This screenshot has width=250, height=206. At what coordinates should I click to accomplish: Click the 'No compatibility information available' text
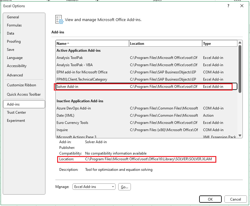[116, 153]
